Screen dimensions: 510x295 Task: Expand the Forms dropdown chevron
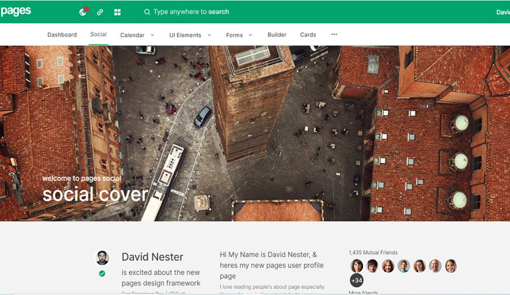tap(251, 35)
